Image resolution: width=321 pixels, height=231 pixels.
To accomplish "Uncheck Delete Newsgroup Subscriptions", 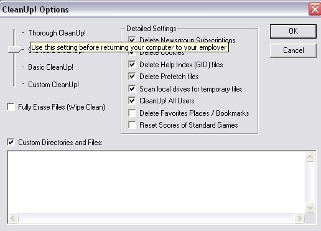I will [x=132, y=39].
